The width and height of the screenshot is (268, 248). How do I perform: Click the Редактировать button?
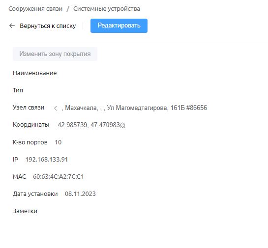tap(119, 26)
